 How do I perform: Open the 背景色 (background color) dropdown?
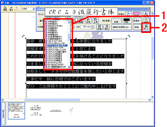coord(137,21)
